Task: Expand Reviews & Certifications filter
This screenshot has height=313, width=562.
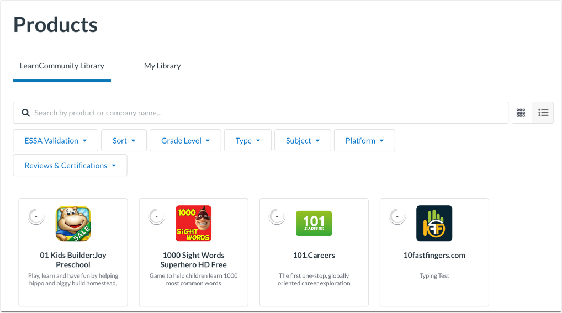Action: click(70, 165)
